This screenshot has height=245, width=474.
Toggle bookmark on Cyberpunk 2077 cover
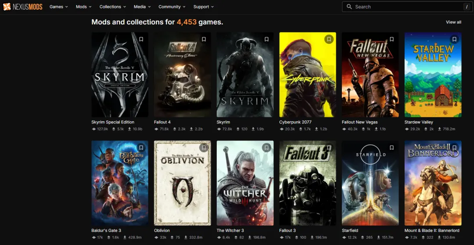pos(329,39)
